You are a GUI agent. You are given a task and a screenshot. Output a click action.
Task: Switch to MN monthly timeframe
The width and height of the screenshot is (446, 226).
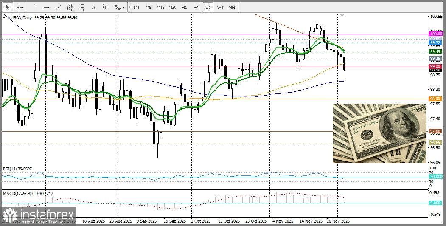tap(232, 7)
